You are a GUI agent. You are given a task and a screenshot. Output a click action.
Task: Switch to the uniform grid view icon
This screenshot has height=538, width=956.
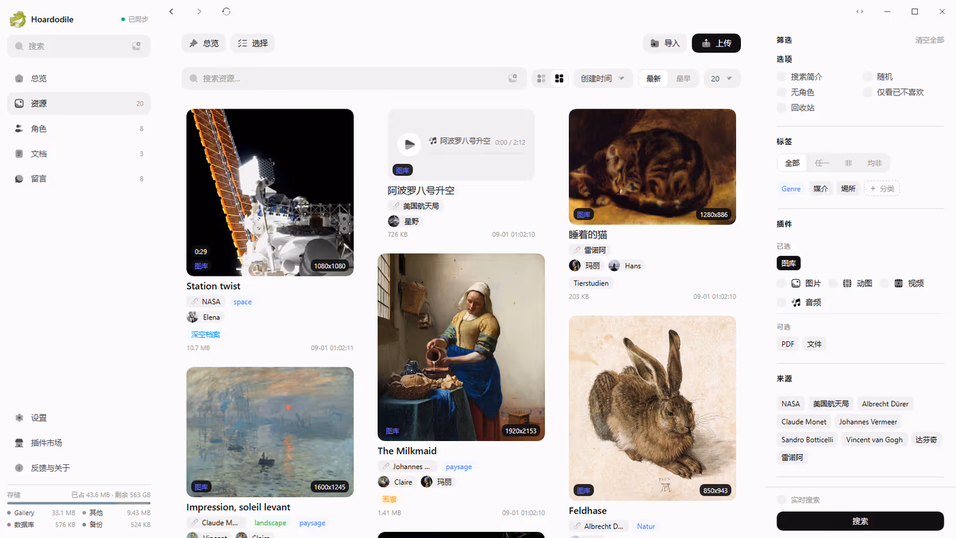(x=542, y=79)
